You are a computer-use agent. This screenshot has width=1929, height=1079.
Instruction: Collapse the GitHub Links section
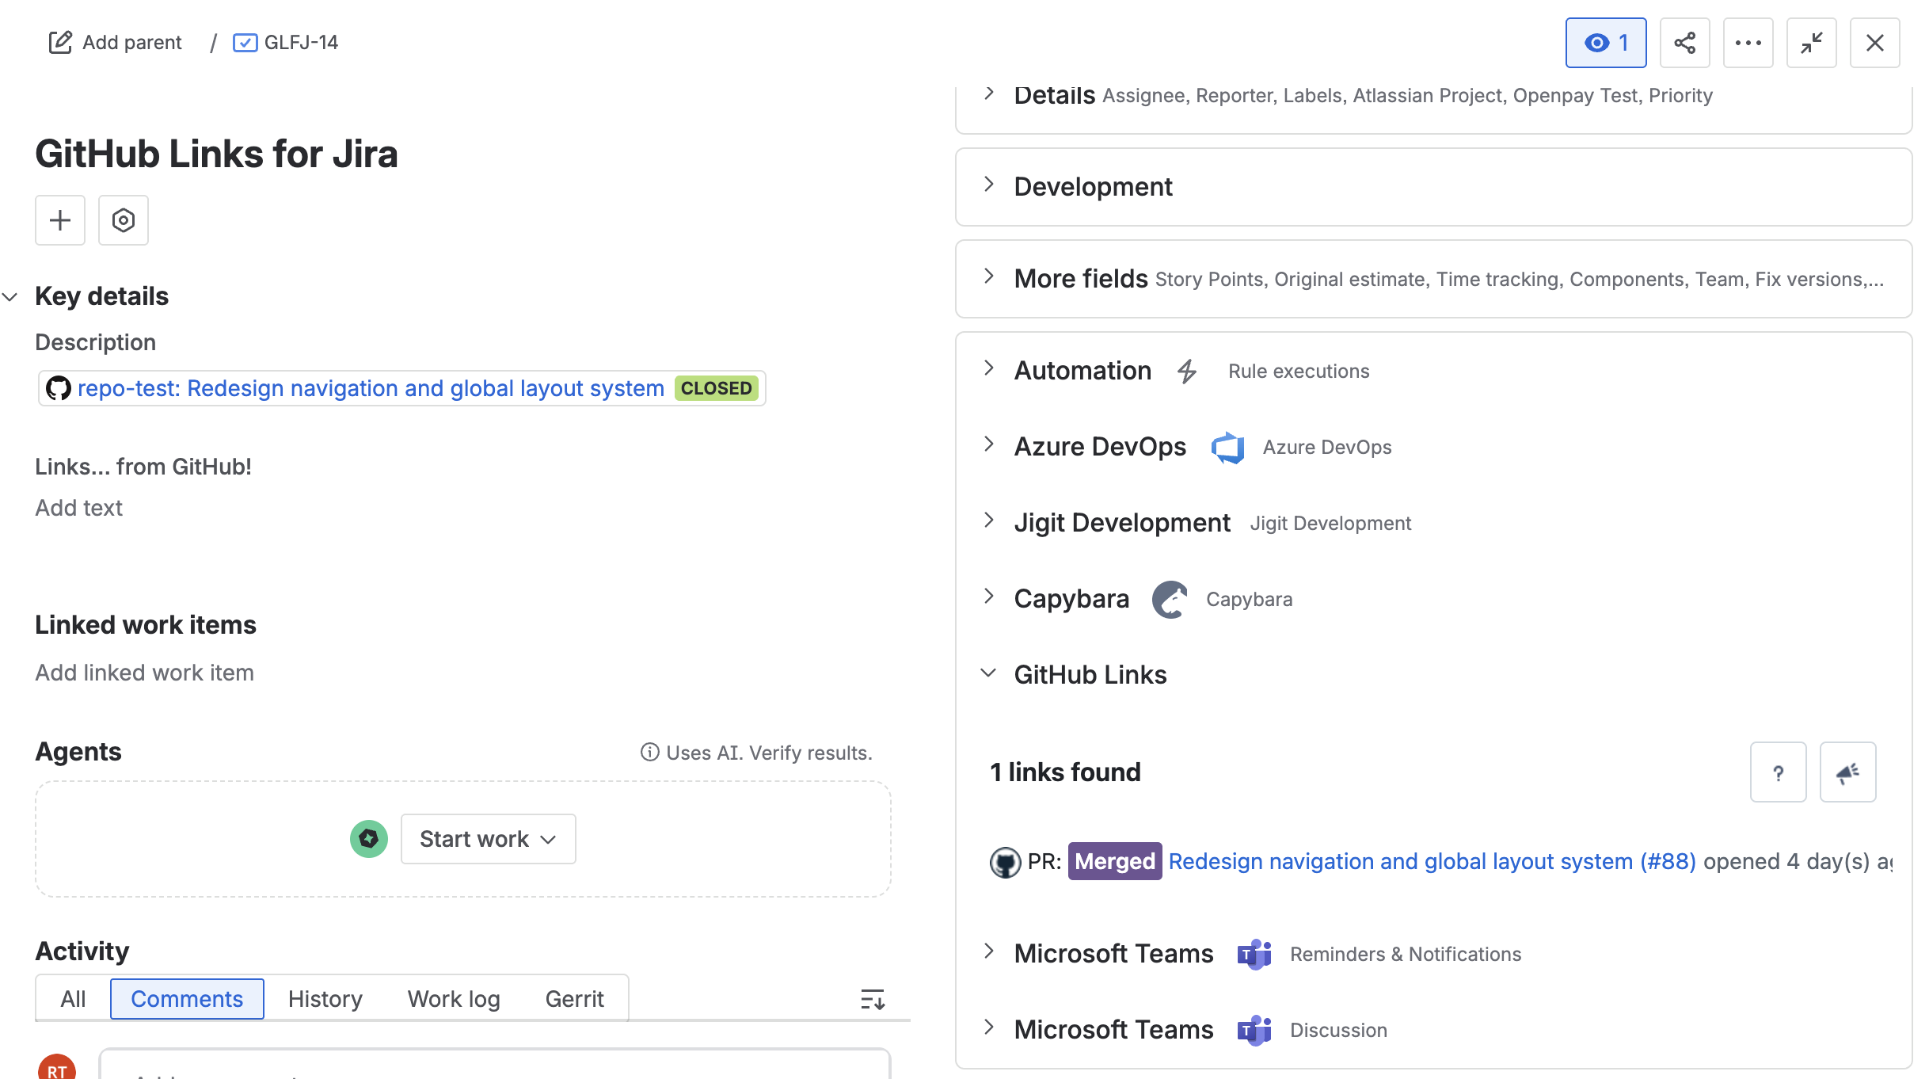coord(988,674)
